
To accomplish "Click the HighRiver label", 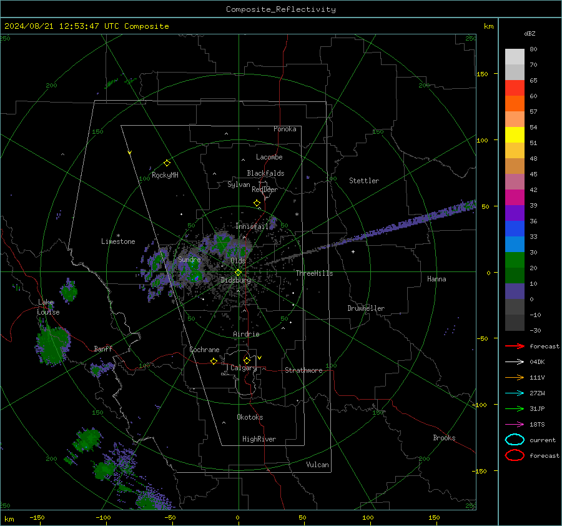I will [x=259, y=439].
